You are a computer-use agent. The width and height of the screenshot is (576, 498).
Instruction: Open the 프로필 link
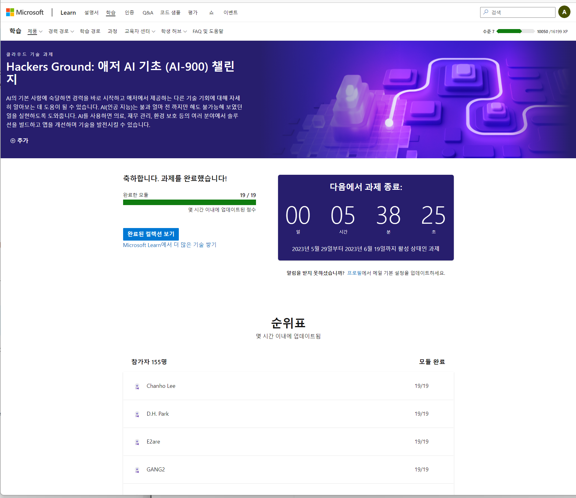[x=354, y=273]
